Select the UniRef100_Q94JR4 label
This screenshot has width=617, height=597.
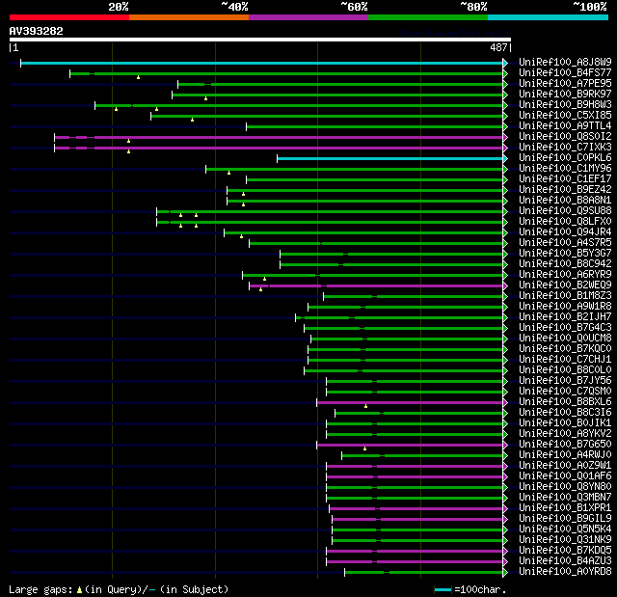[x=565, y=232]
